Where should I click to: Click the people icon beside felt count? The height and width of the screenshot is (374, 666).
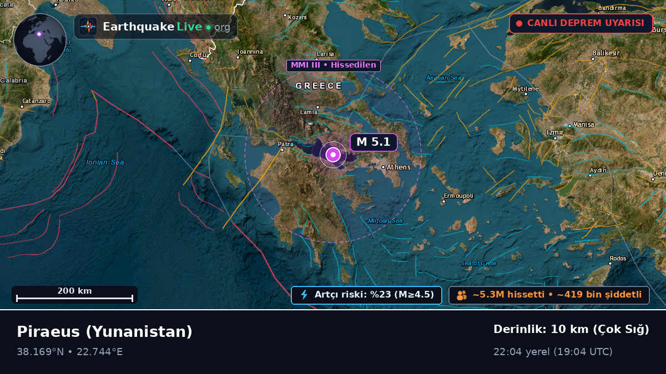(x=462, y=295)
